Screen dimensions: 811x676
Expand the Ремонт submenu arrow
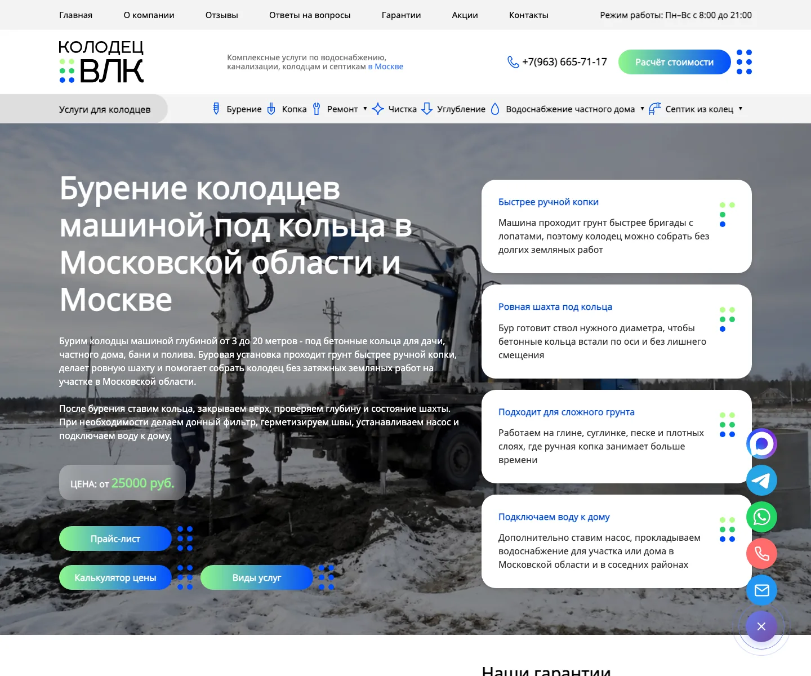coord(365,109)
